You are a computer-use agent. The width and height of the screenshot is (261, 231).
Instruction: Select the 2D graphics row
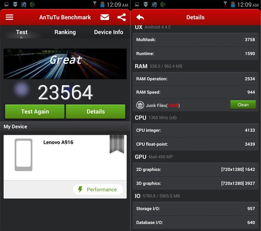click(196, 169)
